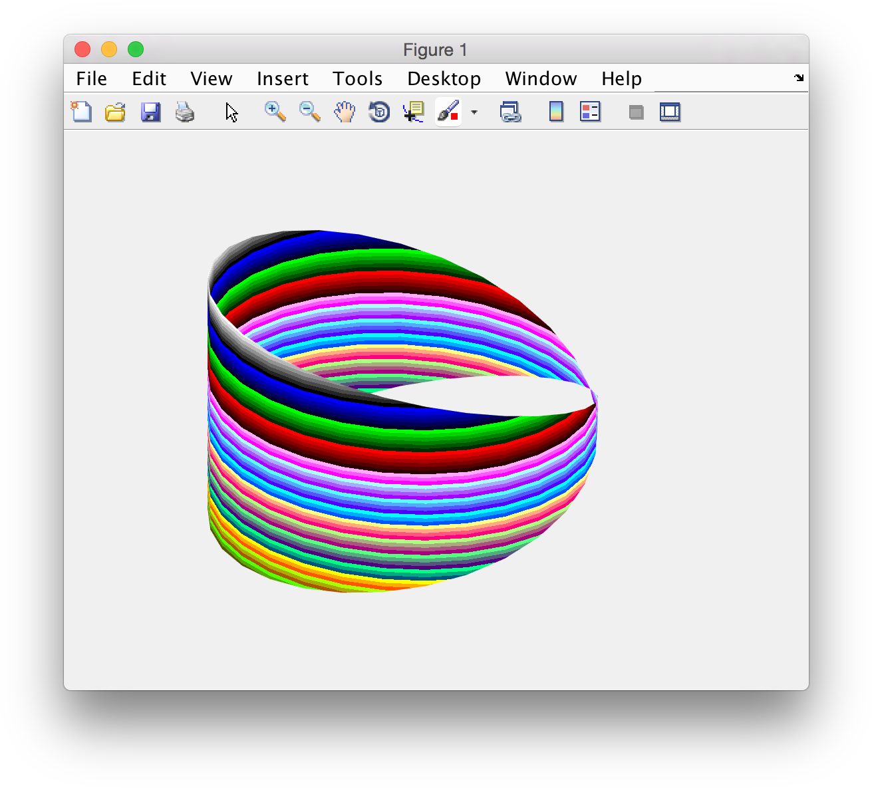Toggle the Edit Plot arrow pointer
The height and width of the screenshot is (788, 872).
(231, 112)
